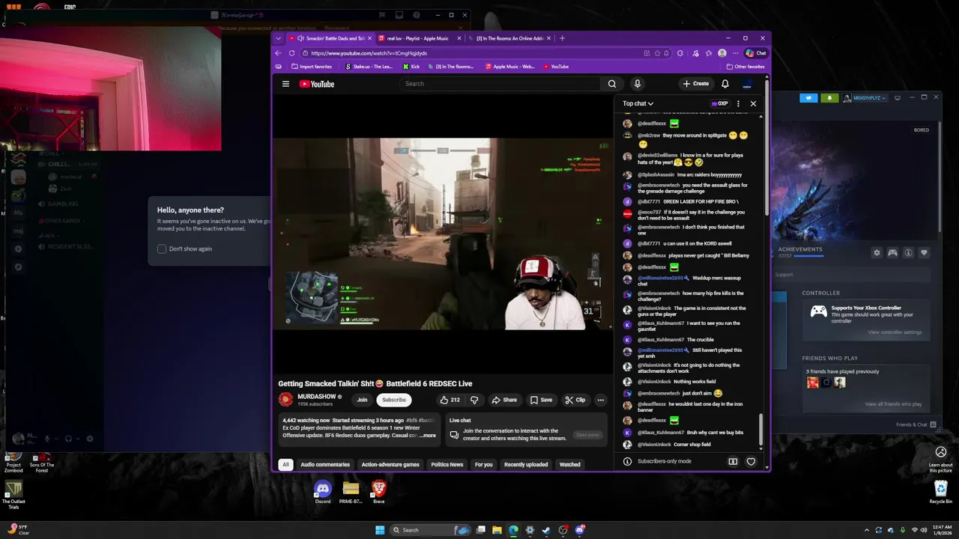Click View all friends who play
The height and width of the screenshot is (539, 959).
893,404
